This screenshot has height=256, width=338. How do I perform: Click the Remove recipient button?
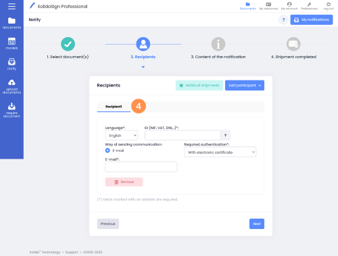click(124, 182)
